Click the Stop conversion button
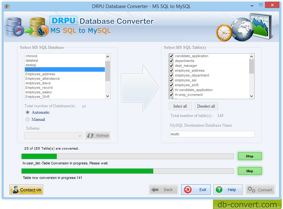The width and height of the screenshot is (283, 209). [x=250, y=156]
